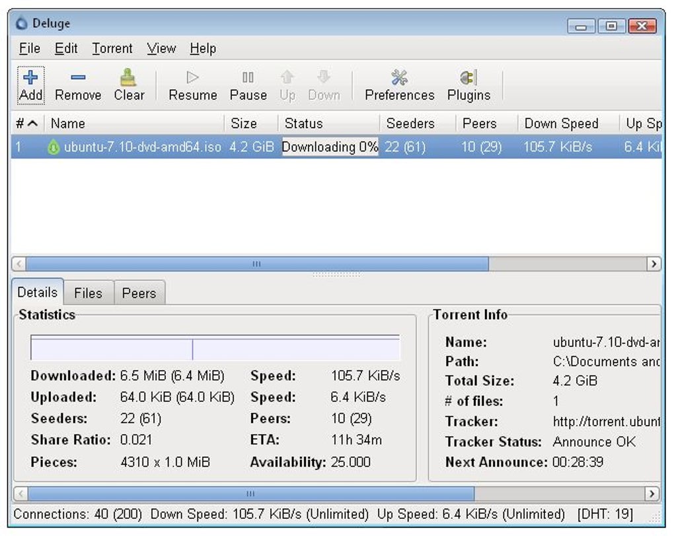
Task: Sort by the # column header
Action: coord(28,124)
